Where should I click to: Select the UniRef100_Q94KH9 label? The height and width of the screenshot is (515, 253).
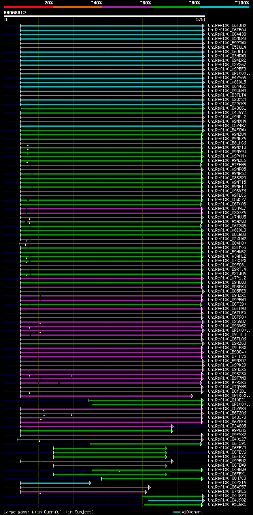click(x=227, y=91)
